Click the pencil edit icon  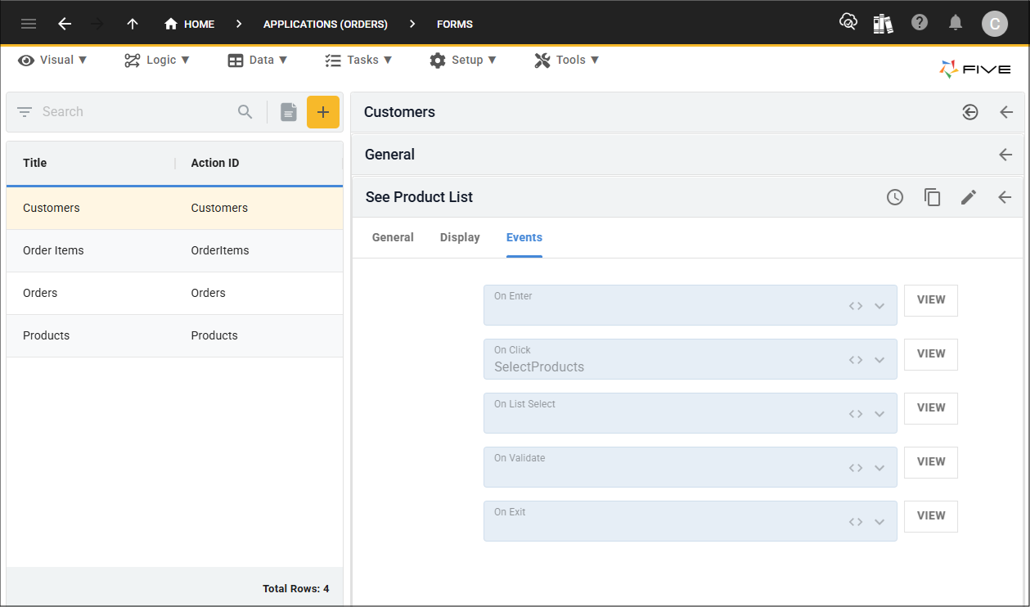(969, 197)
